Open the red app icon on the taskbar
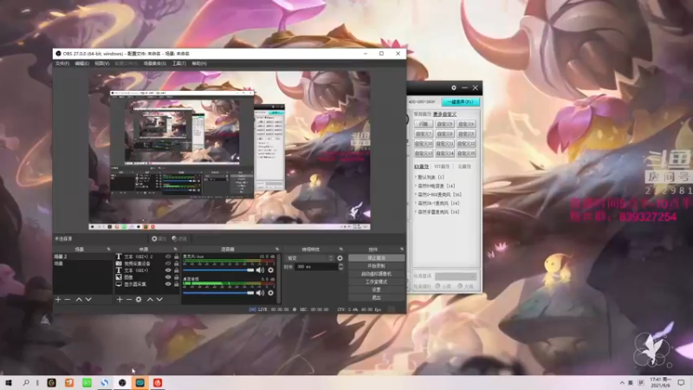The height and width of the screenshot is (390, 693). pos(158,382)
